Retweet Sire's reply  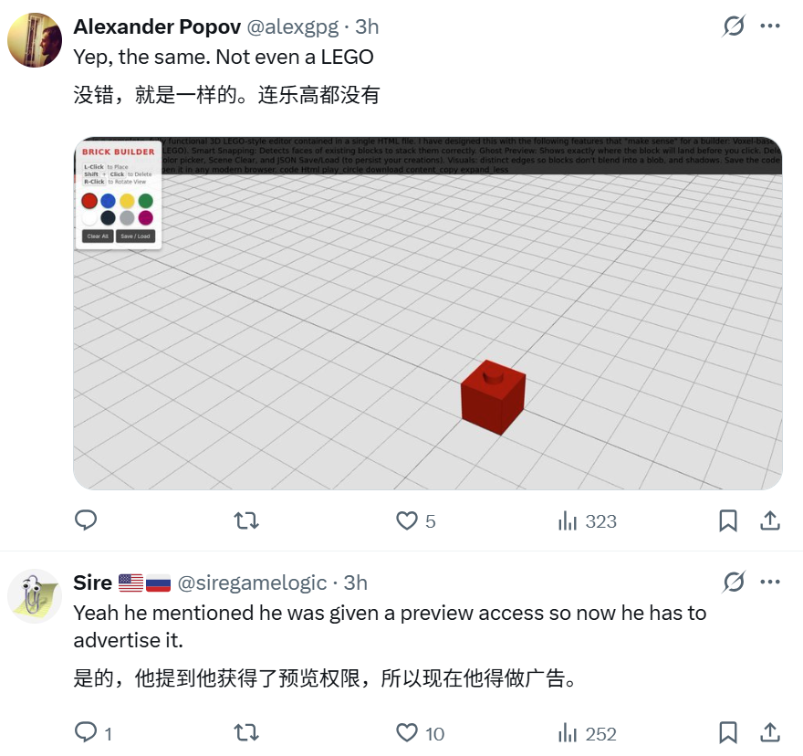(x=246, y=733)
